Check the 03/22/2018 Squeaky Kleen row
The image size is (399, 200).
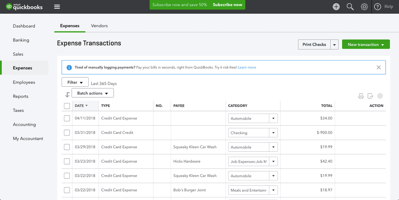(x=67, y=176)
